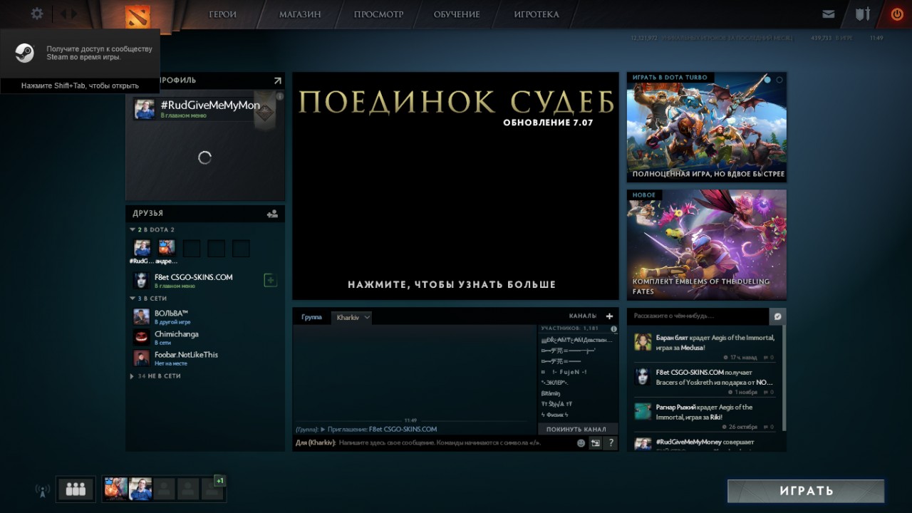The height and width of the screenshot is (513, 912).
Task: Open the Баран блят Medusa feed post
Action: (704, 343)
